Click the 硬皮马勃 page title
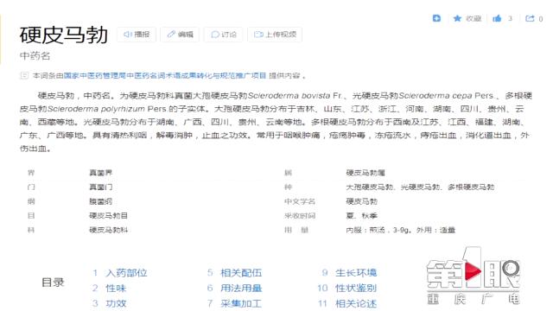The height and width of the screenshot is (311, 553). [63, 35]
